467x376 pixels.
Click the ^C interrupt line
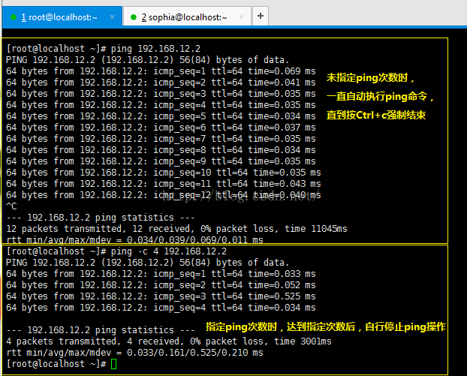click(11, 206)
